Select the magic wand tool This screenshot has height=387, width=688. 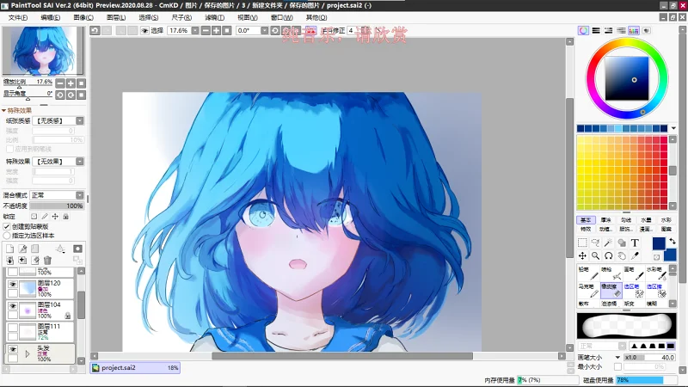(609, 243)
